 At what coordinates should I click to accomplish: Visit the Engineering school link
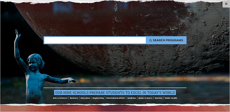pos(98,98)
